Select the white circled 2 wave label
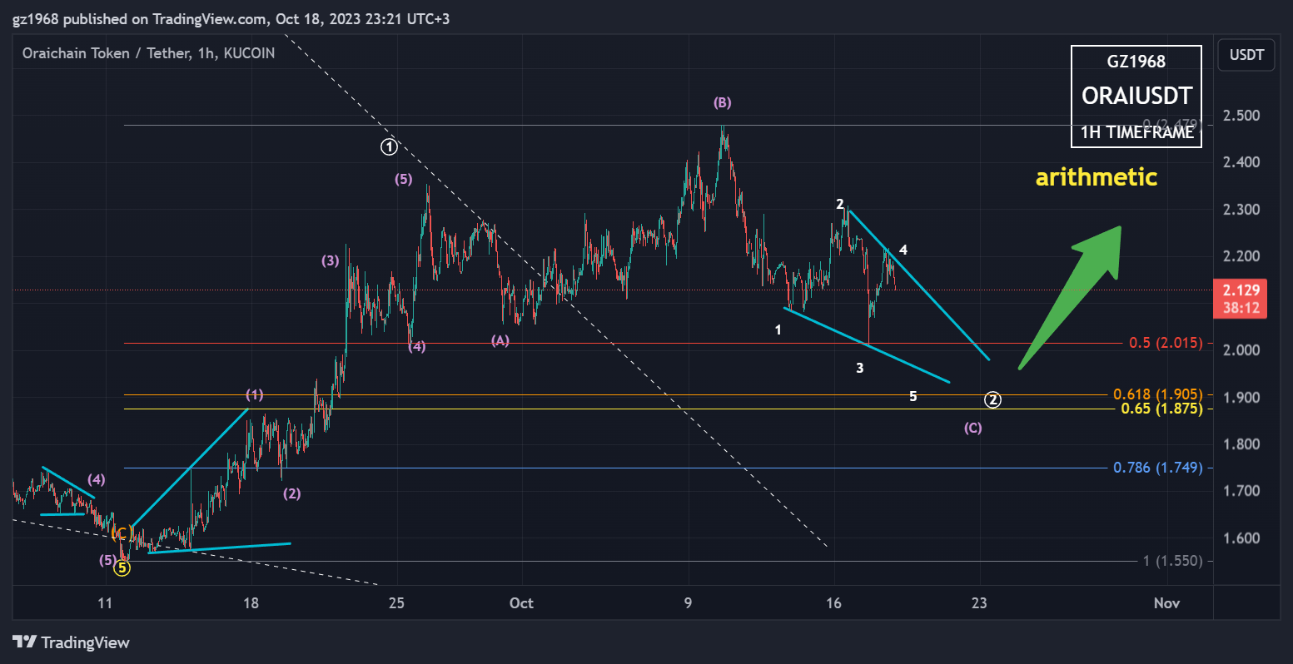 click(993, 399)
